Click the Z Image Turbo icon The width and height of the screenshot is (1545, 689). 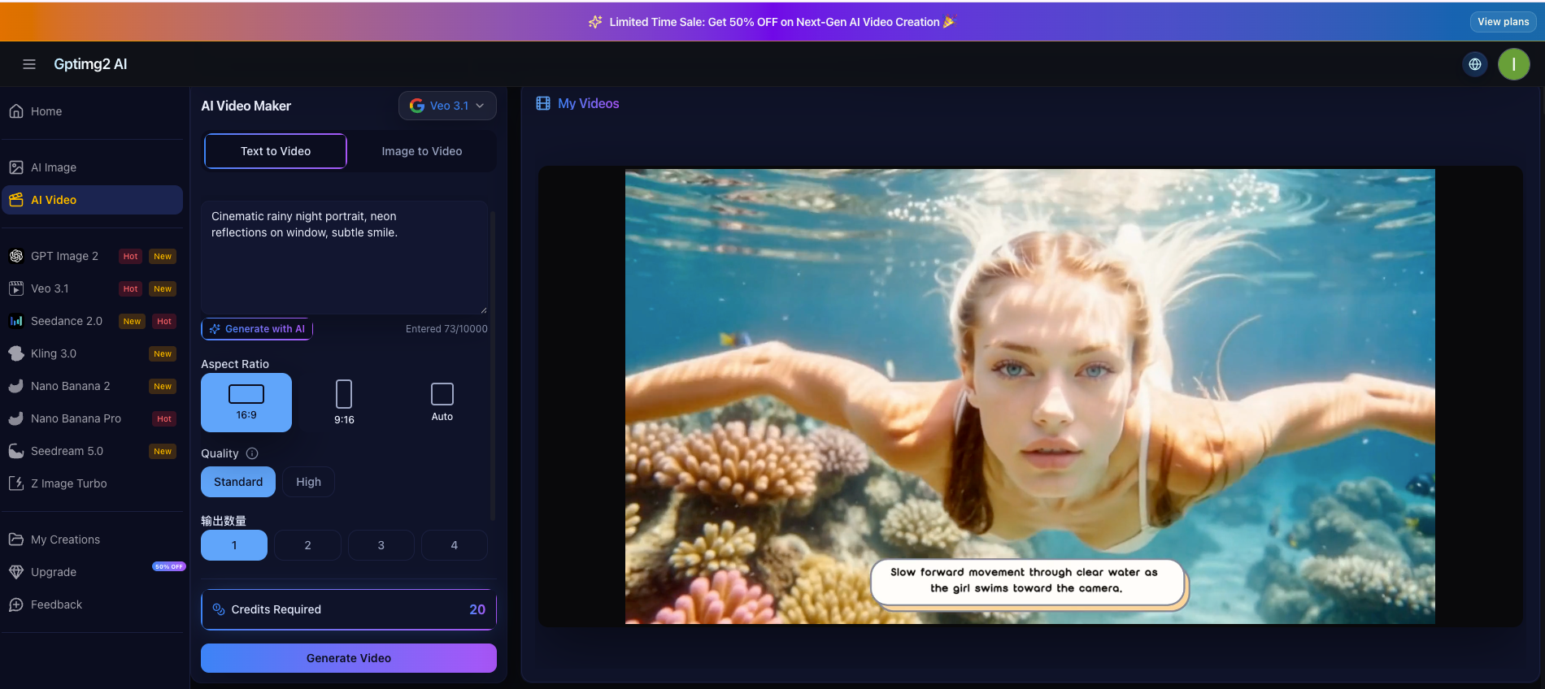(16, 483)
